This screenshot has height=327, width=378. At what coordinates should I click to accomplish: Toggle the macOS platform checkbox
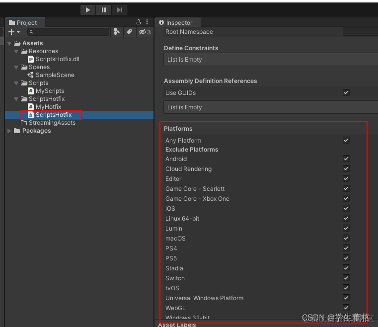pyautogui.click(x=346, y=238)
